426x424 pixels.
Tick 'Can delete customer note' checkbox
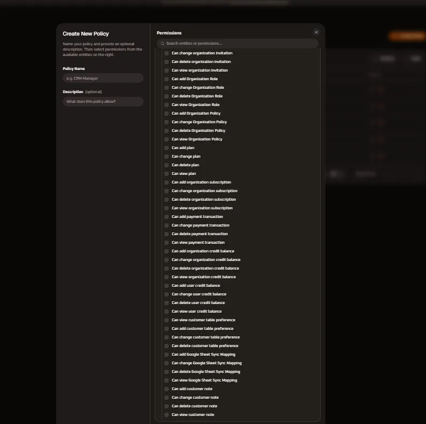167,406
